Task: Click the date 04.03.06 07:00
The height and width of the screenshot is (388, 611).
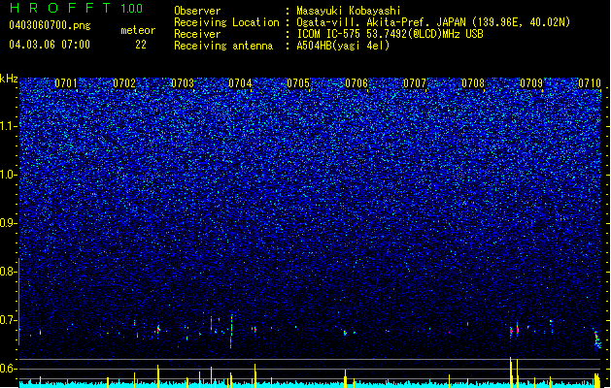Action: coord(50,45)
